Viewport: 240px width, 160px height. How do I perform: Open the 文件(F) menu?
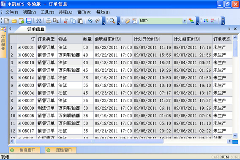point(12,12)
